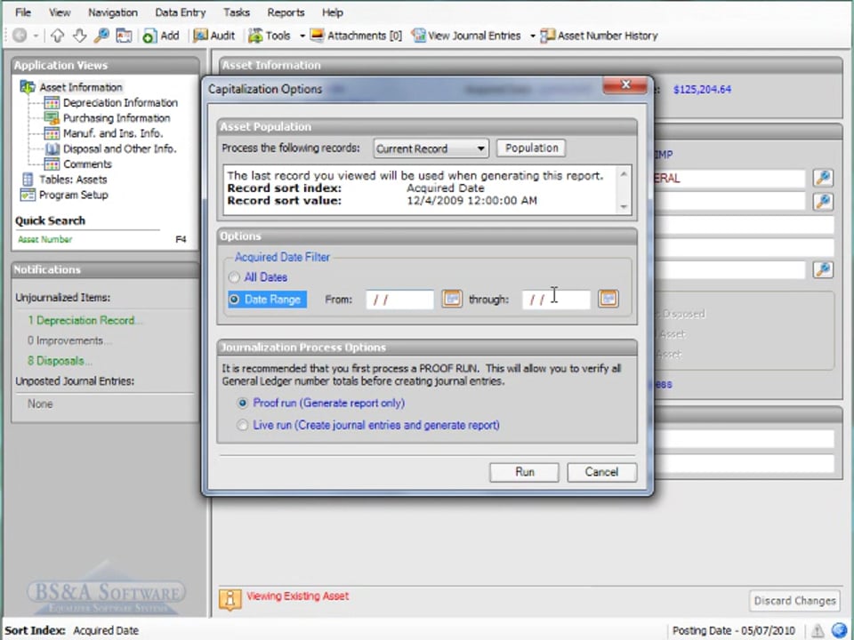This screenshot has width=854, height=640.
Task: Click the From date input field
Action: point(399,300)
